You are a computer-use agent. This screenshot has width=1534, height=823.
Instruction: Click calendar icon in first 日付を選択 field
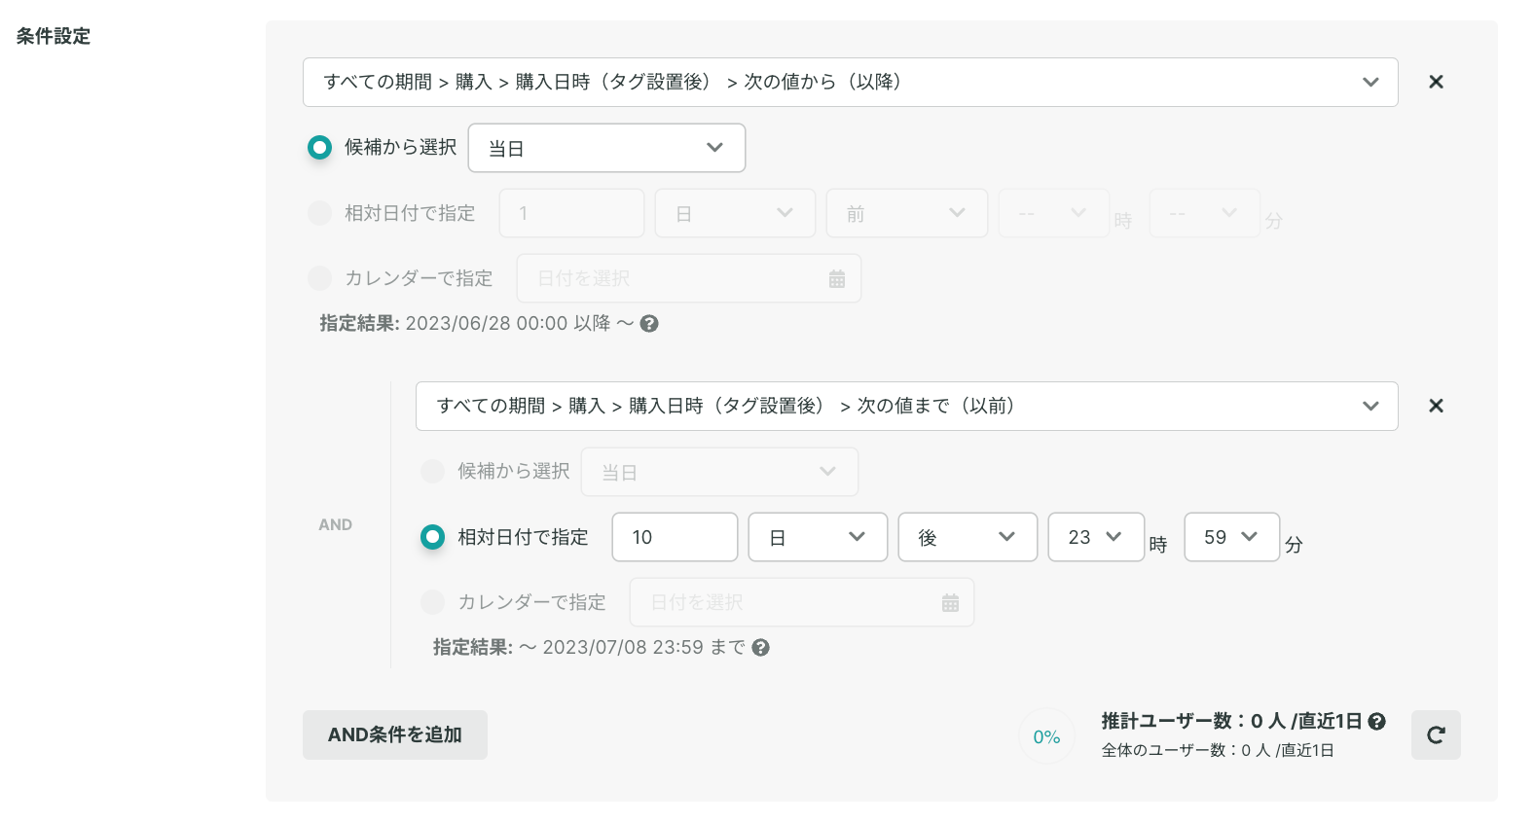837,279
